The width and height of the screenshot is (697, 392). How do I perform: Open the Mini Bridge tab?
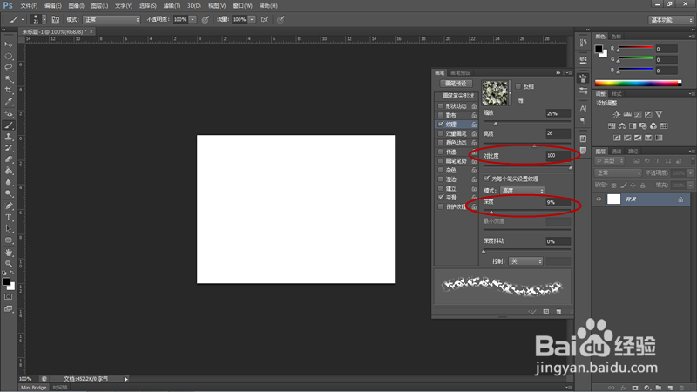tap(34, 388)
